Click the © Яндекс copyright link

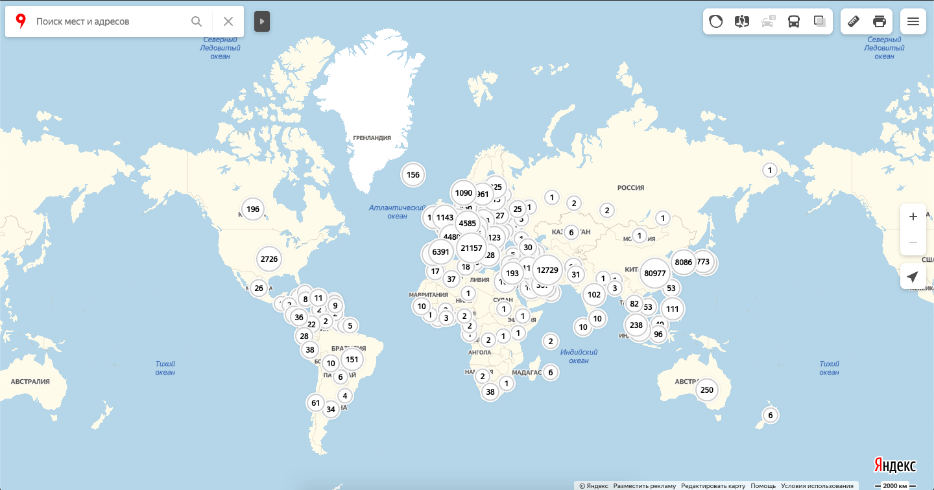(x=593, y=485)
